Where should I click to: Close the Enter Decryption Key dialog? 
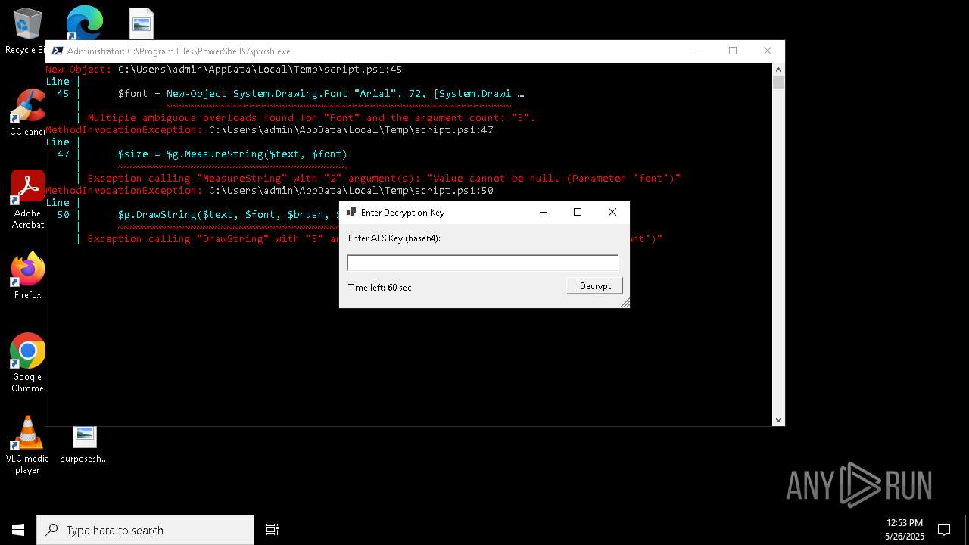point(612,213)
